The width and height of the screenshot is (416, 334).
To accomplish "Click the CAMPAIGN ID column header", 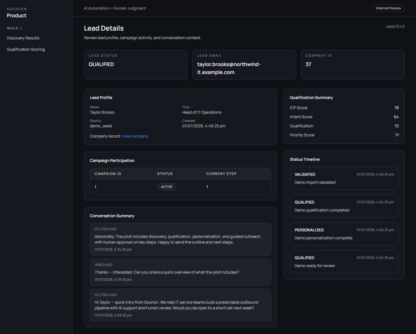I will [x=108, y=174].
